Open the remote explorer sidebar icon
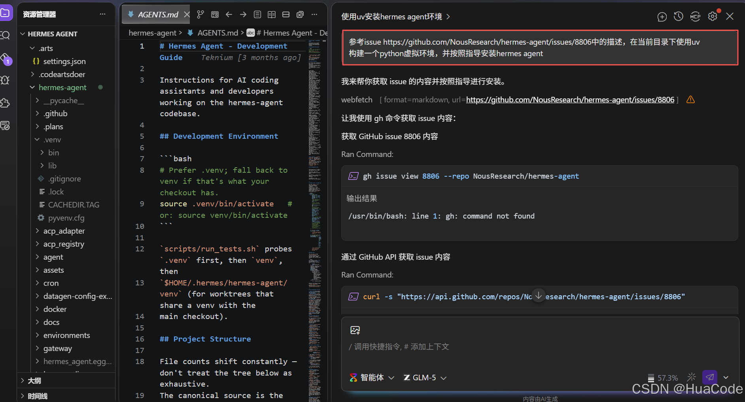Viewport: 745px width, 402px height. click(x=6, y=126)
